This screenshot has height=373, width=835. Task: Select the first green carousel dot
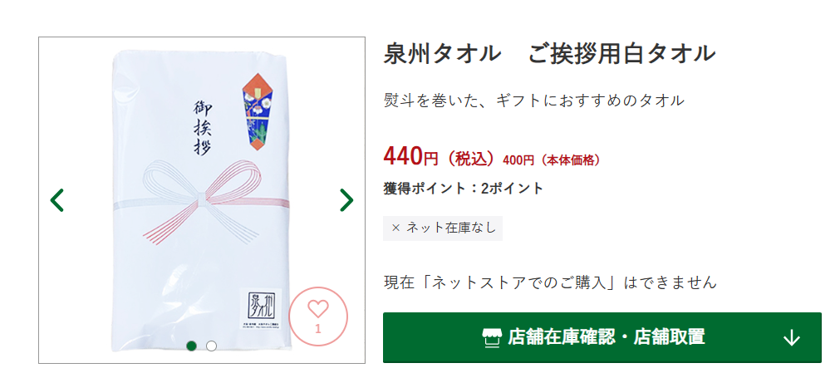pyautogui.click(x=192, y=346)
